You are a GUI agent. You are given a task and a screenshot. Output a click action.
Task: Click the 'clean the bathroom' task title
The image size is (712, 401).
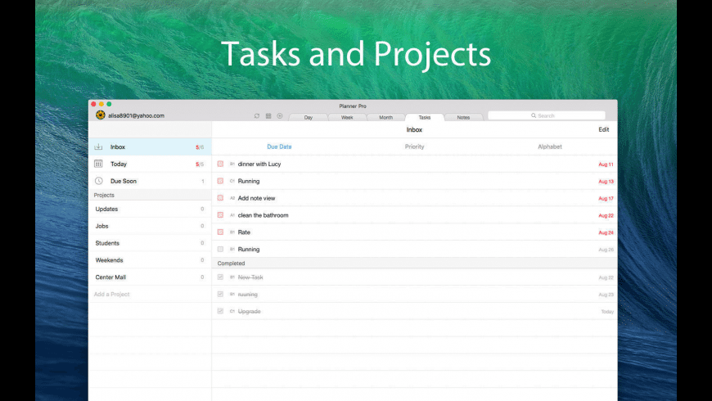(x=263, y=215)
